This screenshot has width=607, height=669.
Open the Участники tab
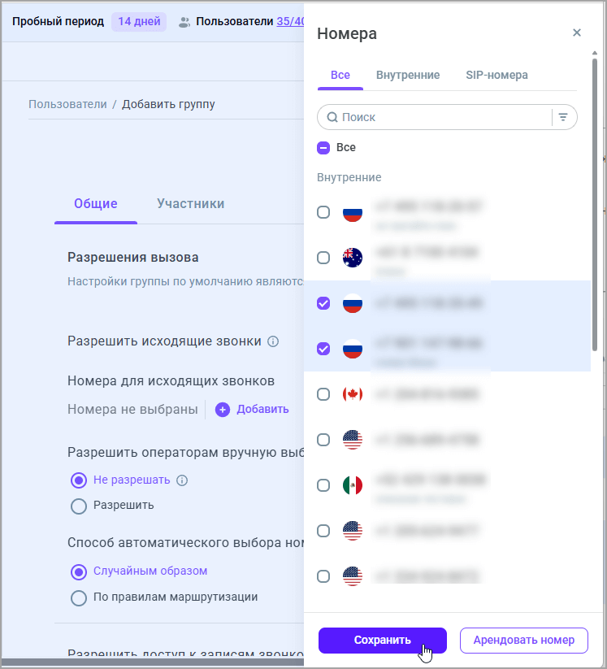(x=190, y=203)
